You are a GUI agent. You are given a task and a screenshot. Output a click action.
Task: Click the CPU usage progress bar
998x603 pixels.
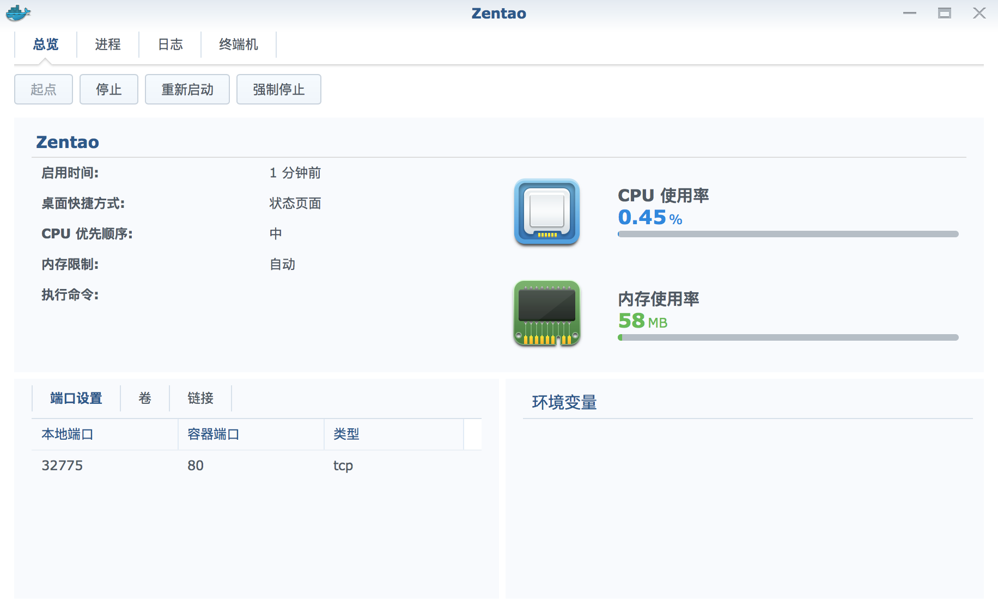788,234
